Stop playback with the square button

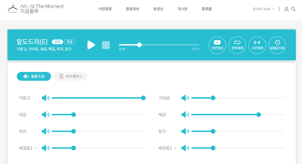106,45
